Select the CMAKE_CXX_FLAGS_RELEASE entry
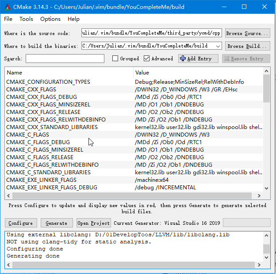 tap(43, 112)
